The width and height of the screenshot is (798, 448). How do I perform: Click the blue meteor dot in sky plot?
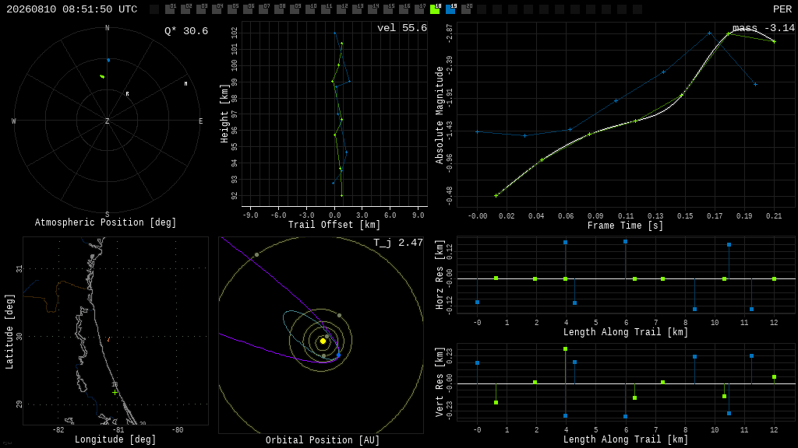coord(108,60)
